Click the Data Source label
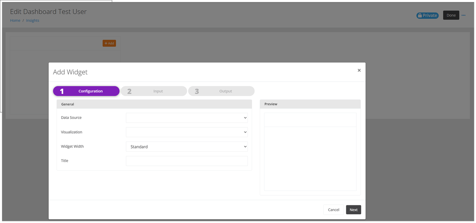The height and width of the screenshot is (223, 476). click(x=71, y=118)
